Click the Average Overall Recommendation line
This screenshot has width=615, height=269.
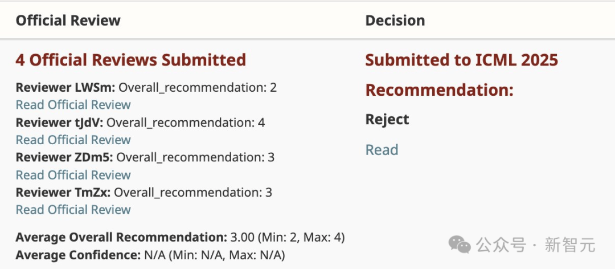[x=180, y=237]
